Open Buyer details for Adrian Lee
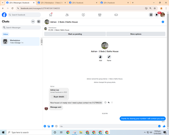The image size is (169, 135). coord(59,97)
